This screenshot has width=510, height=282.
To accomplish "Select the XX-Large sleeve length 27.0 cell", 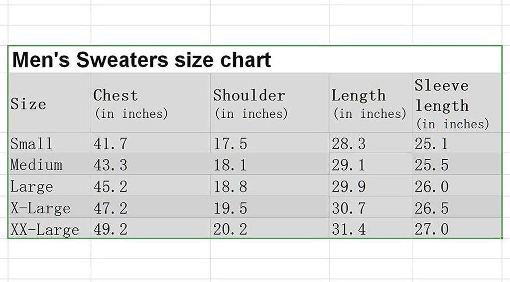I will [432, 229].
